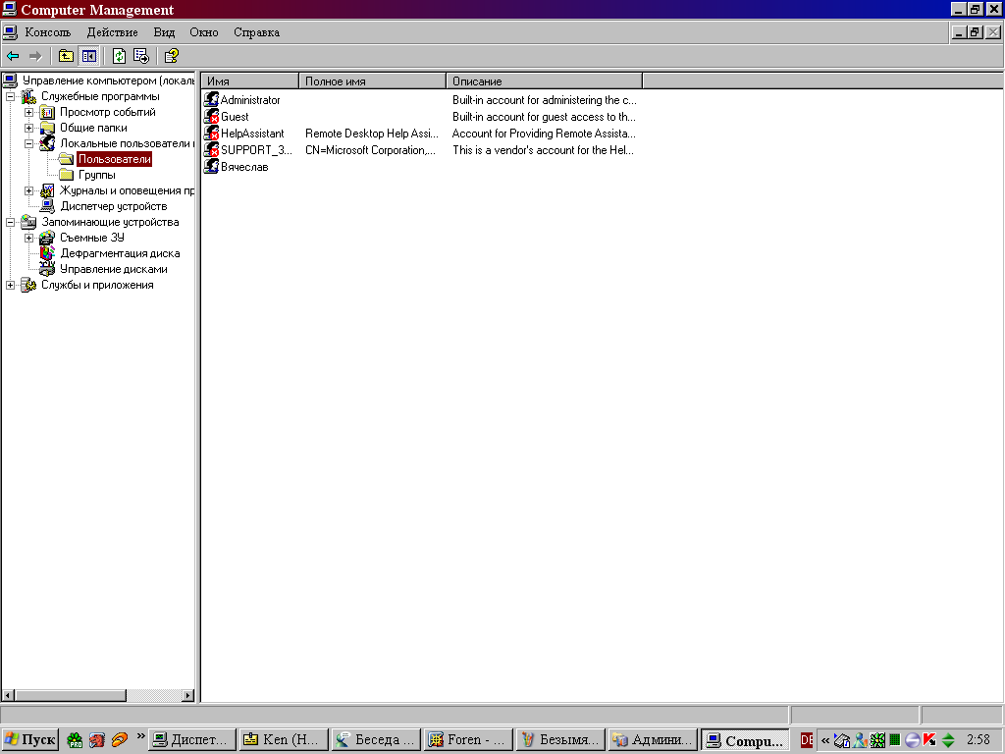Click the Refresh toolbar icon

pos(119,56)
